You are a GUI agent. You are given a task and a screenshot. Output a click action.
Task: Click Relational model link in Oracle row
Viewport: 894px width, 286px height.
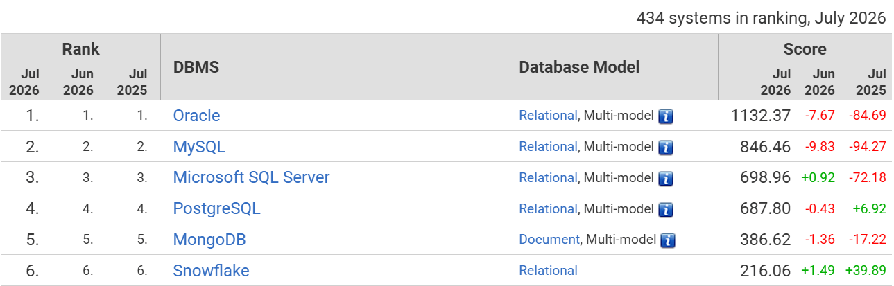tap(548, 116)
